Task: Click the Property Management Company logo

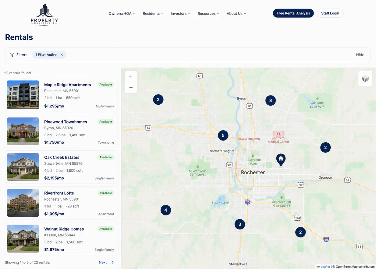Action: 44,15
